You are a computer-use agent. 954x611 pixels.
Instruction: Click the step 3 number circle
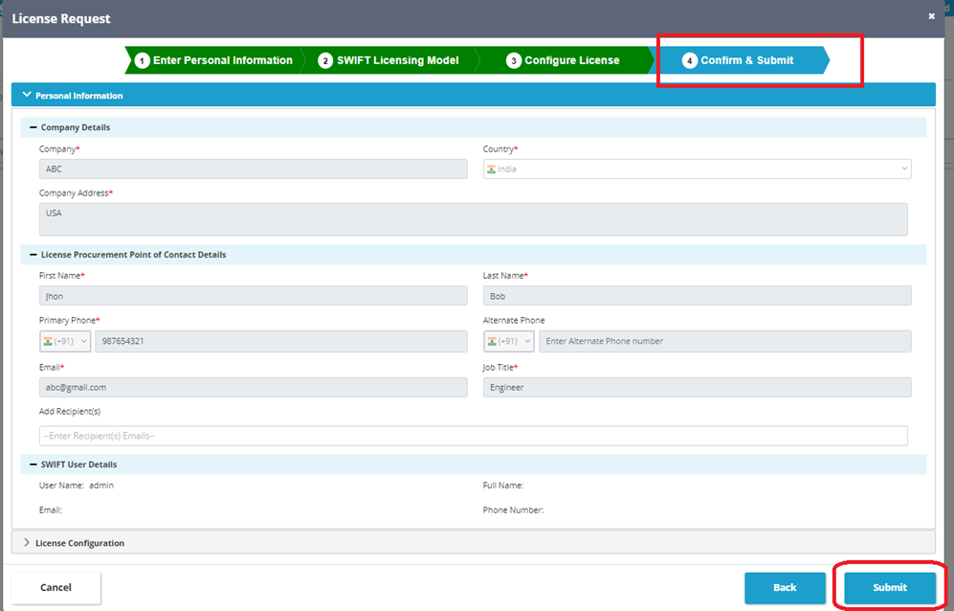[x=514, y=60]
